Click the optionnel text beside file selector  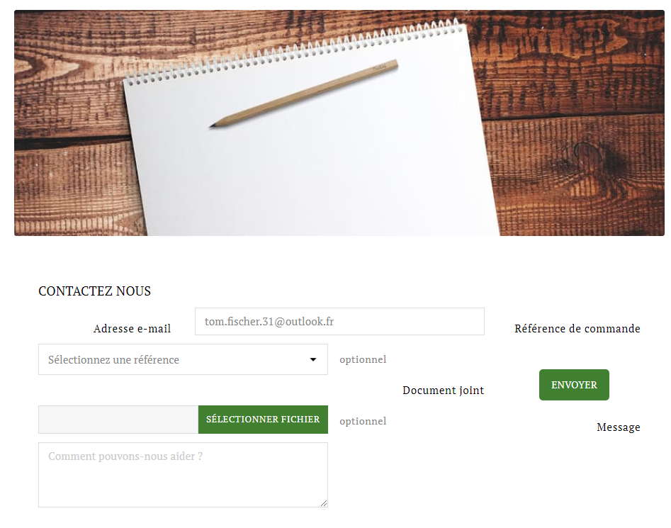click(x=363, y=421)
